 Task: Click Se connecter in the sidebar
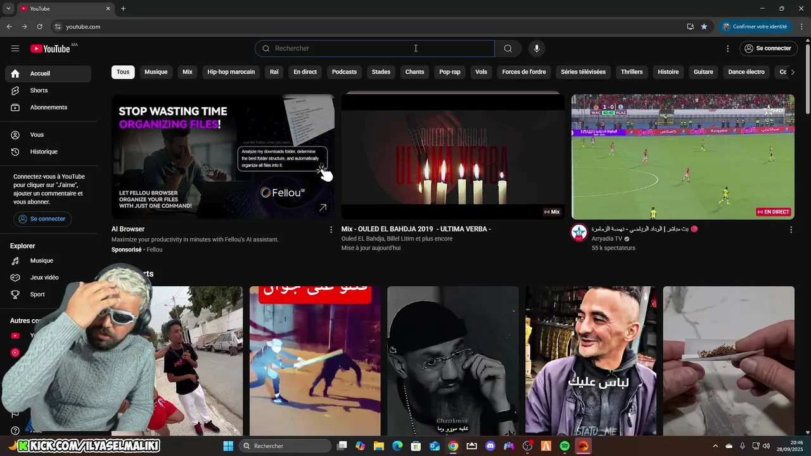[x=42, y=219]
